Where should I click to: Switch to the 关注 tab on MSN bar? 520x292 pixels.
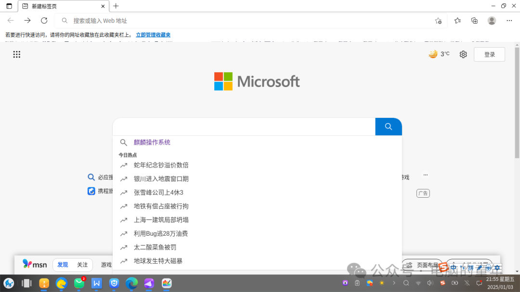[82, 265]
